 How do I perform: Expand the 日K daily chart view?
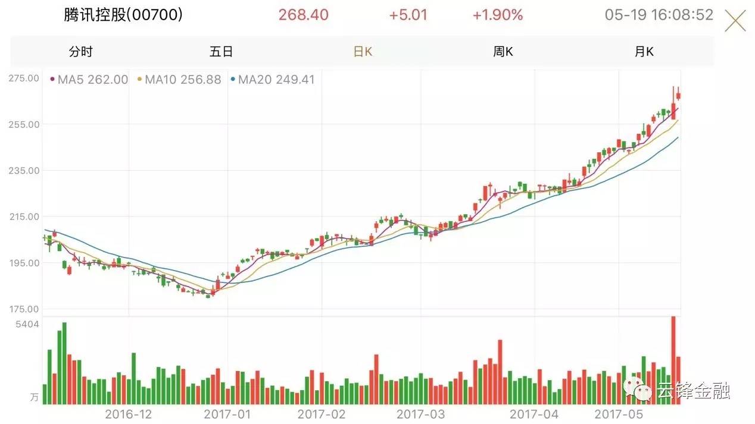(x=363, y=52)
